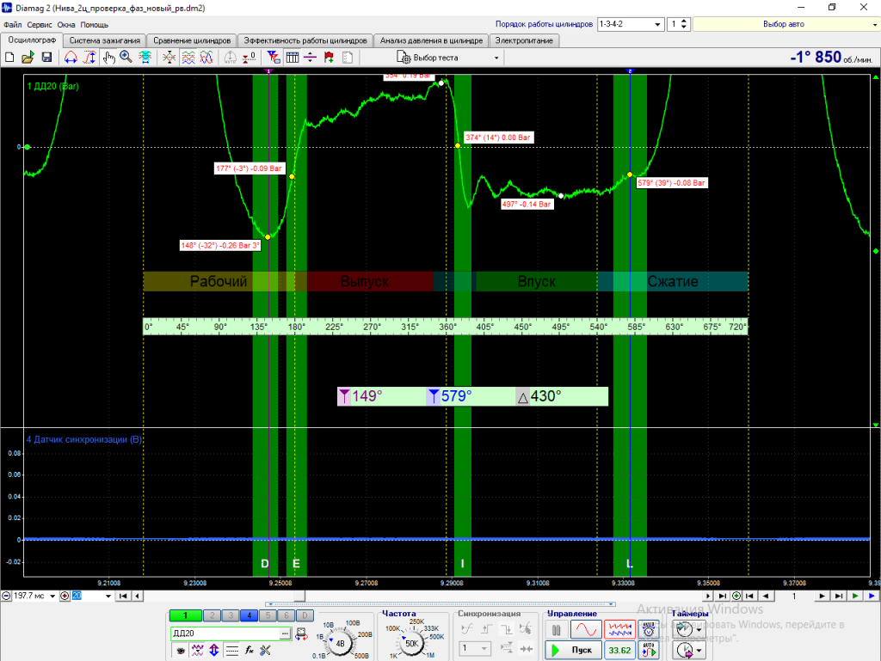The height and width of the screenshot is (661, 881).
Task: Click the auto sync play icon
Action: tap(649, 651)
